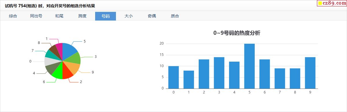
Task: Switch to the 大小 tab
Action: pyautogui.click(x=129, y=16)
